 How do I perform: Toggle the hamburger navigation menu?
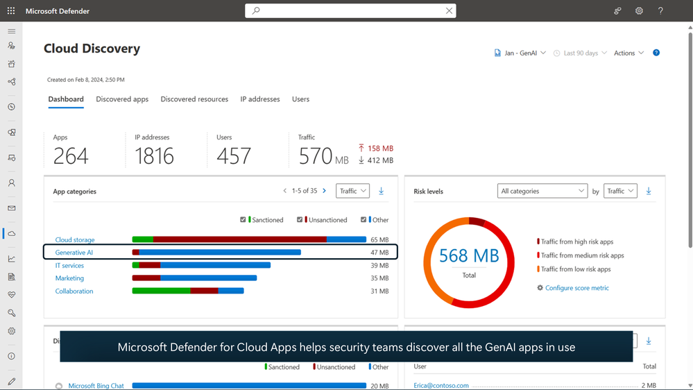click(12, 31)
